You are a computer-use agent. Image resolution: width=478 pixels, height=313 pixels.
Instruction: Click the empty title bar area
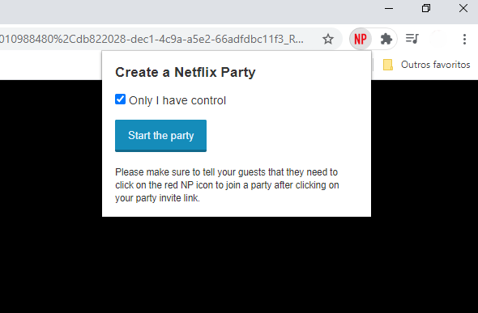pyautogui.click(x=183, y=11)
